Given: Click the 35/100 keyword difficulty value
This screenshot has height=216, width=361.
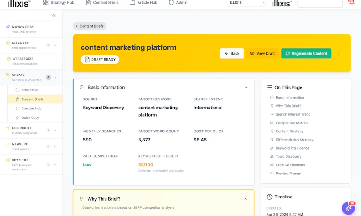Looking at the screenshot, I should 145,164.
